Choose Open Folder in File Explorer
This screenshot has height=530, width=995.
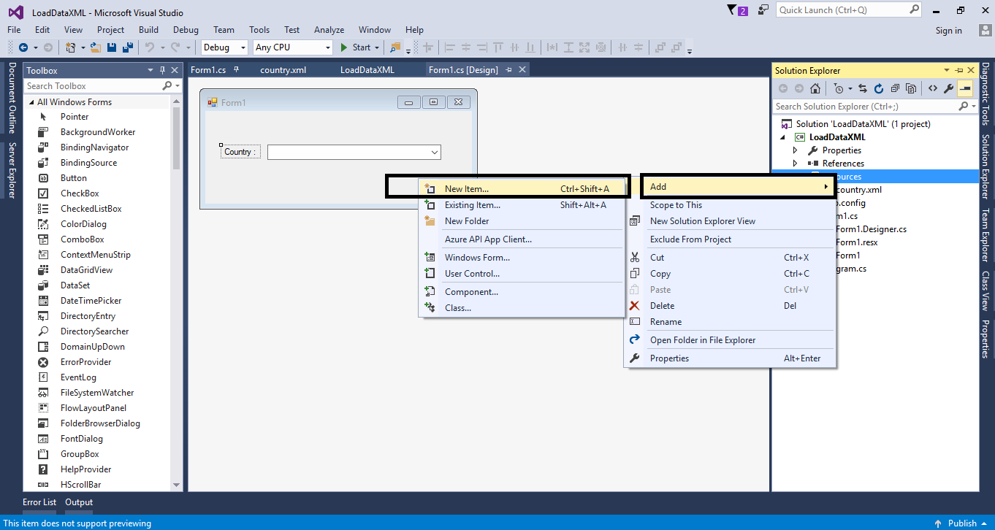point(730,340)
